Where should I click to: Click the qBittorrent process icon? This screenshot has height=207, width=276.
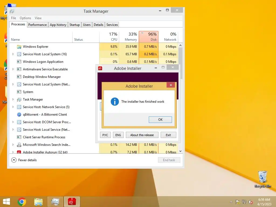(x=19, y=115)
